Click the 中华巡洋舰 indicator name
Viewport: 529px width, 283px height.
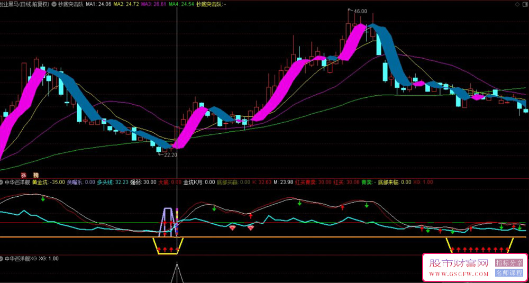[17, 182]
